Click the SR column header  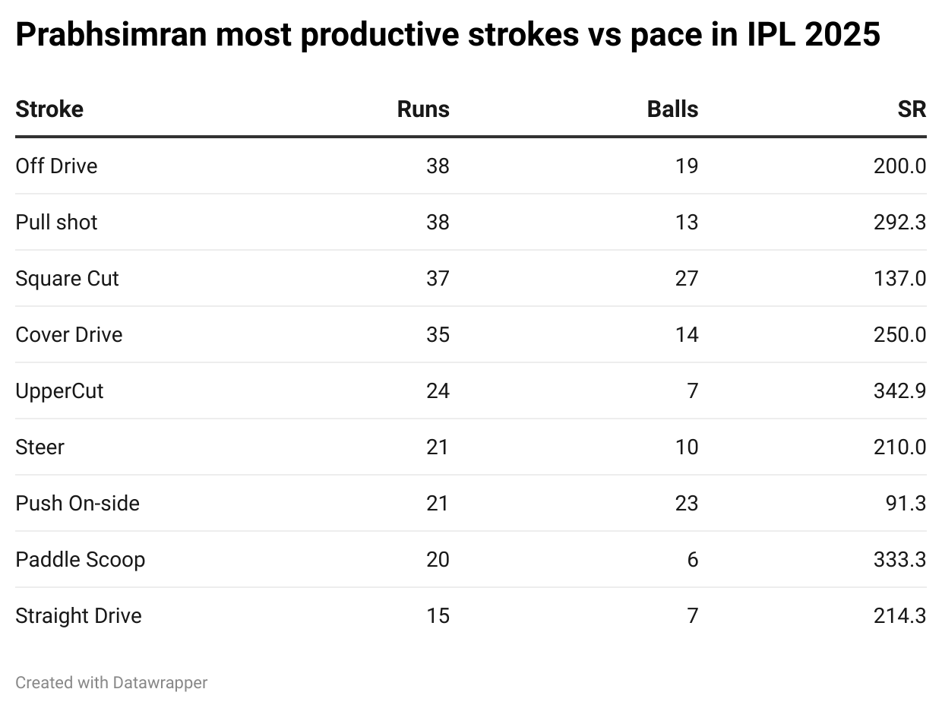point(912,109)
